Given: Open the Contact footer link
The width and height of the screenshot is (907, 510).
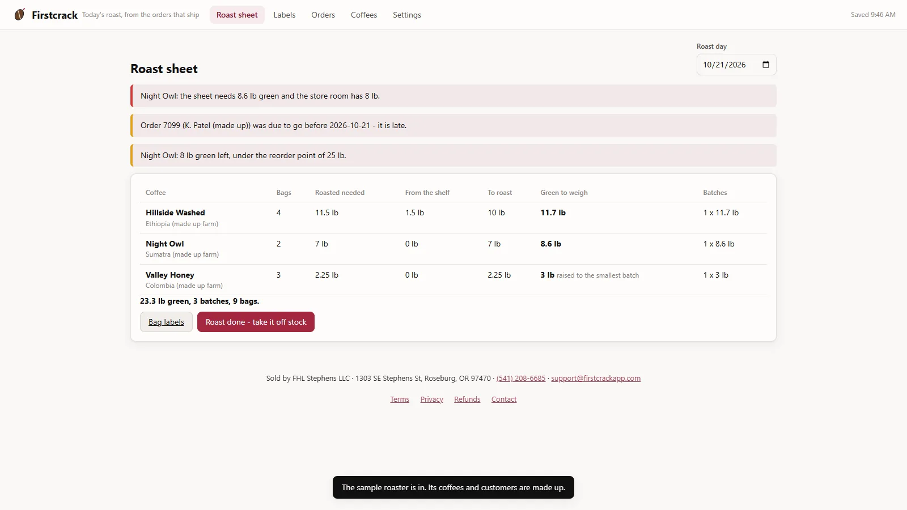Looking at the screenshot, I should 504,399.
